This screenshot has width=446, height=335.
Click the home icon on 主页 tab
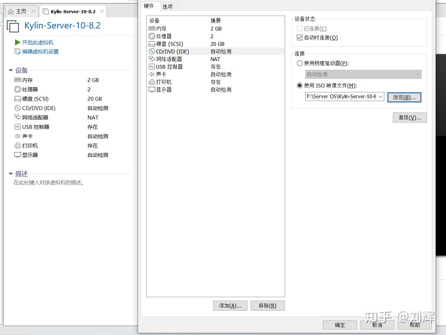11,11
